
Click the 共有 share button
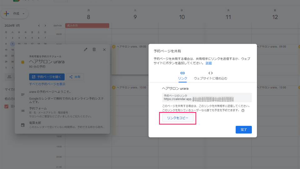75,77
